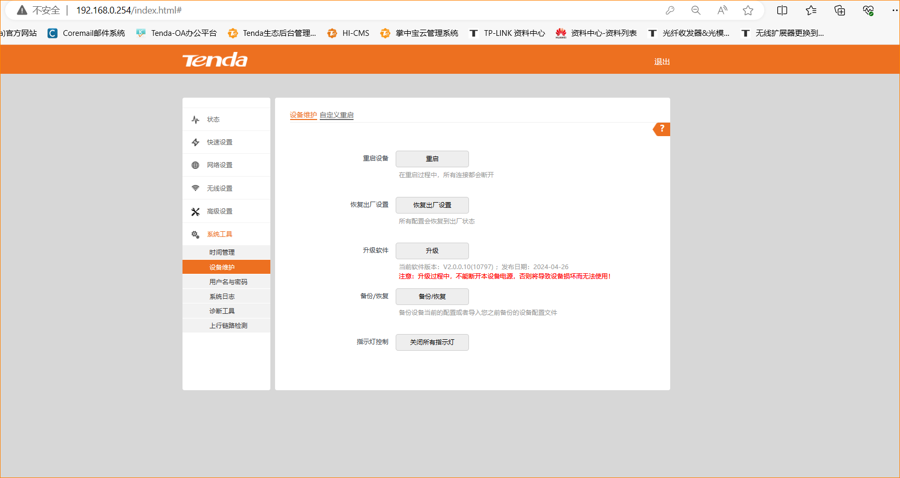Open 光纤收发器&光模 bookmark
Screen dimensions: 900x478
click(688, 33)
